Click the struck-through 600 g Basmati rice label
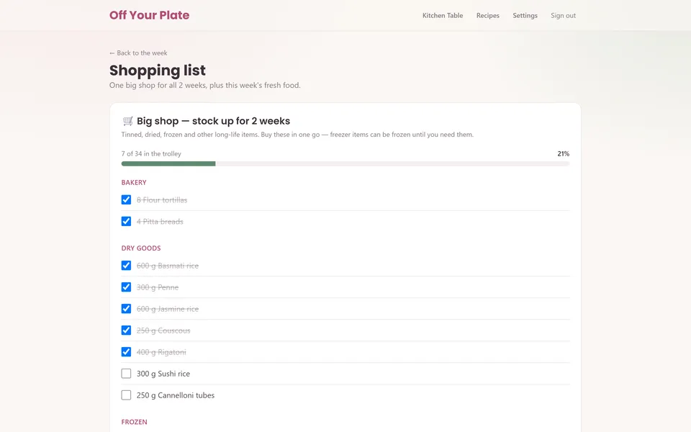The image size is (691, 432). click(168, 266)
